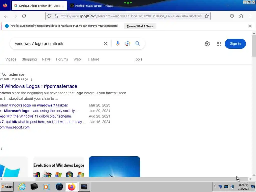Image resolution: width=256 pixels, height=192 pixels.
Task: Start a voice search with the microphone
Action: coord(118,43)
